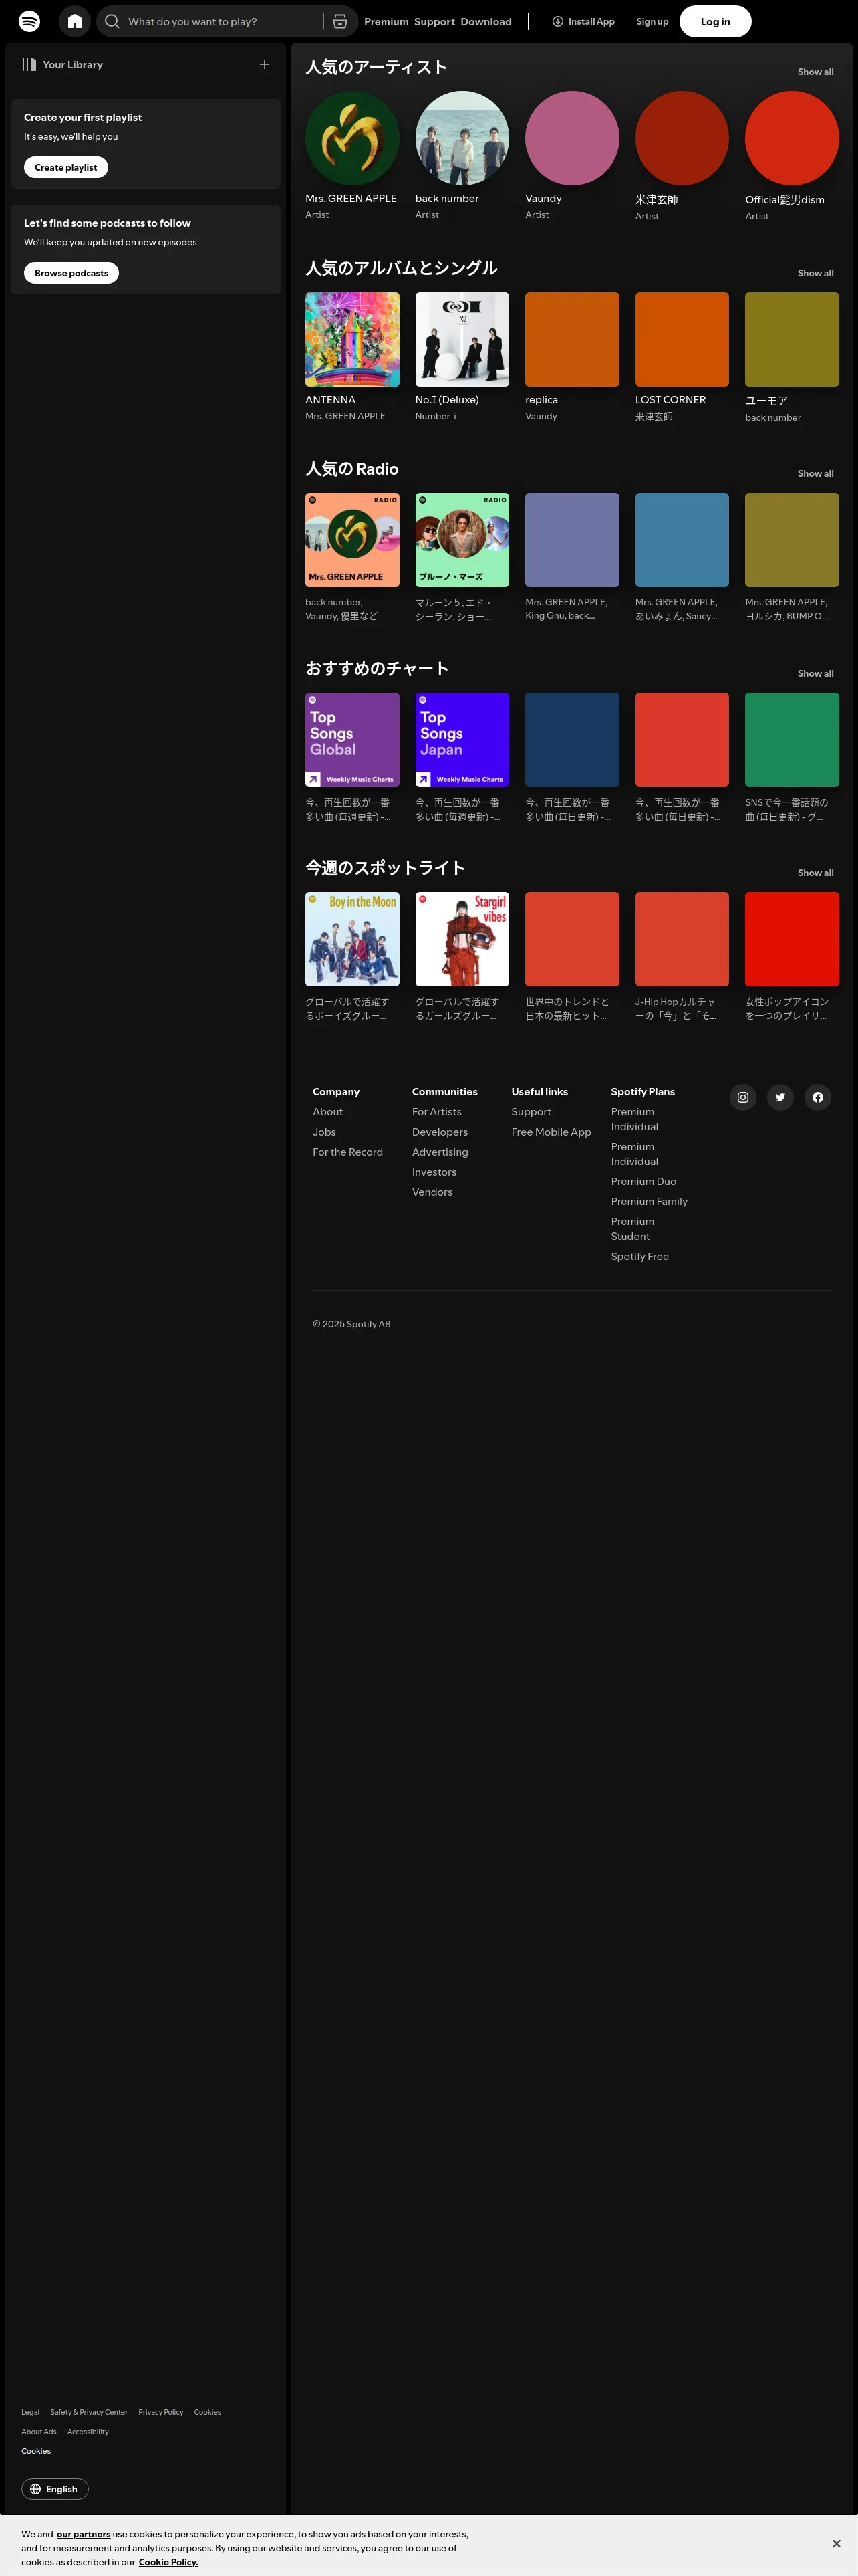
Task: Click the About footer link
Action: tap(327, 1112)
